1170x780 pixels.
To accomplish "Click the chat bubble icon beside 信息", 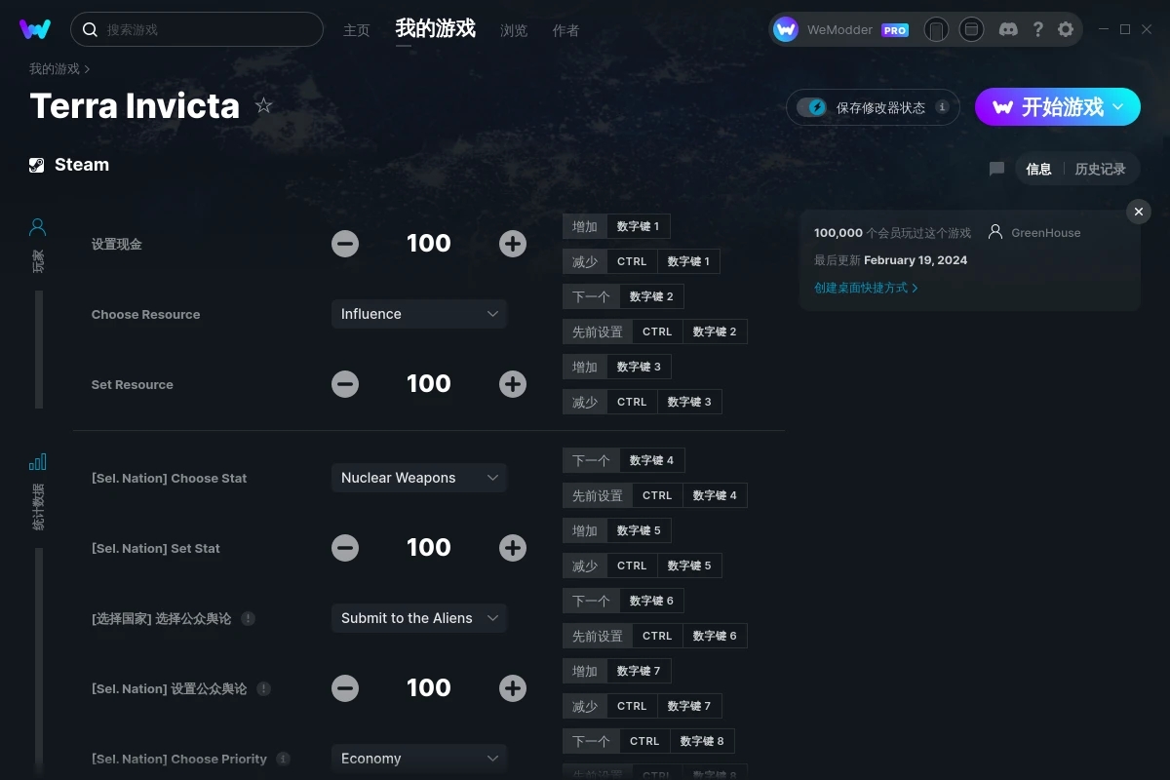I will pyautogui.click(x=996, y=169).
